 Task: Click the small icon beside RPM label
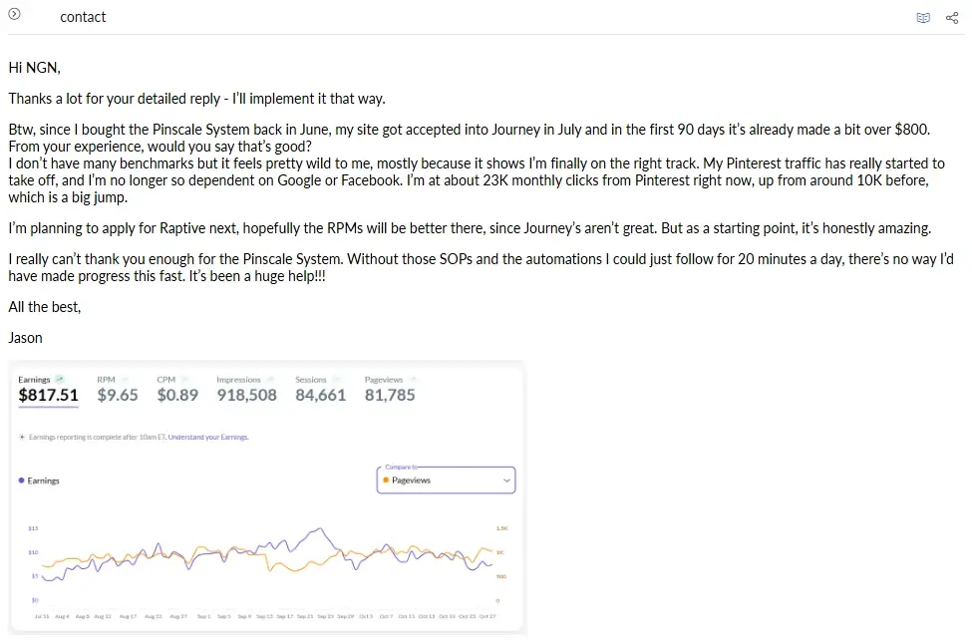tap(126, 379)
